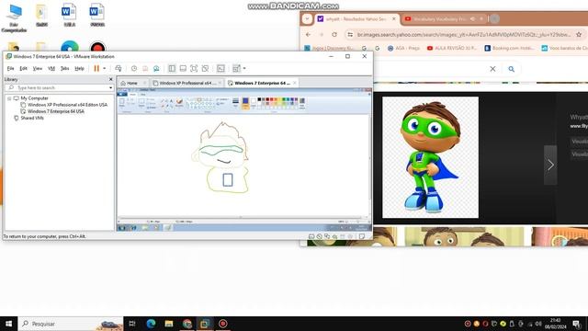Toggle the library sidebar view icon
Screen dimensions: 588x331
pos(172,68)
